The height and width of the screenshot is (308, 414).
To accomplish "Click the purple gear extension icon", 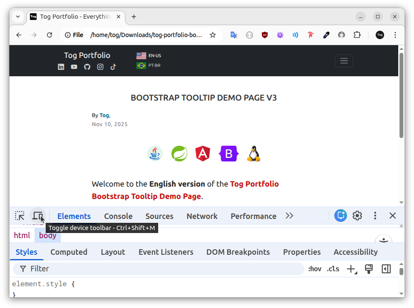I will (280, 35).
